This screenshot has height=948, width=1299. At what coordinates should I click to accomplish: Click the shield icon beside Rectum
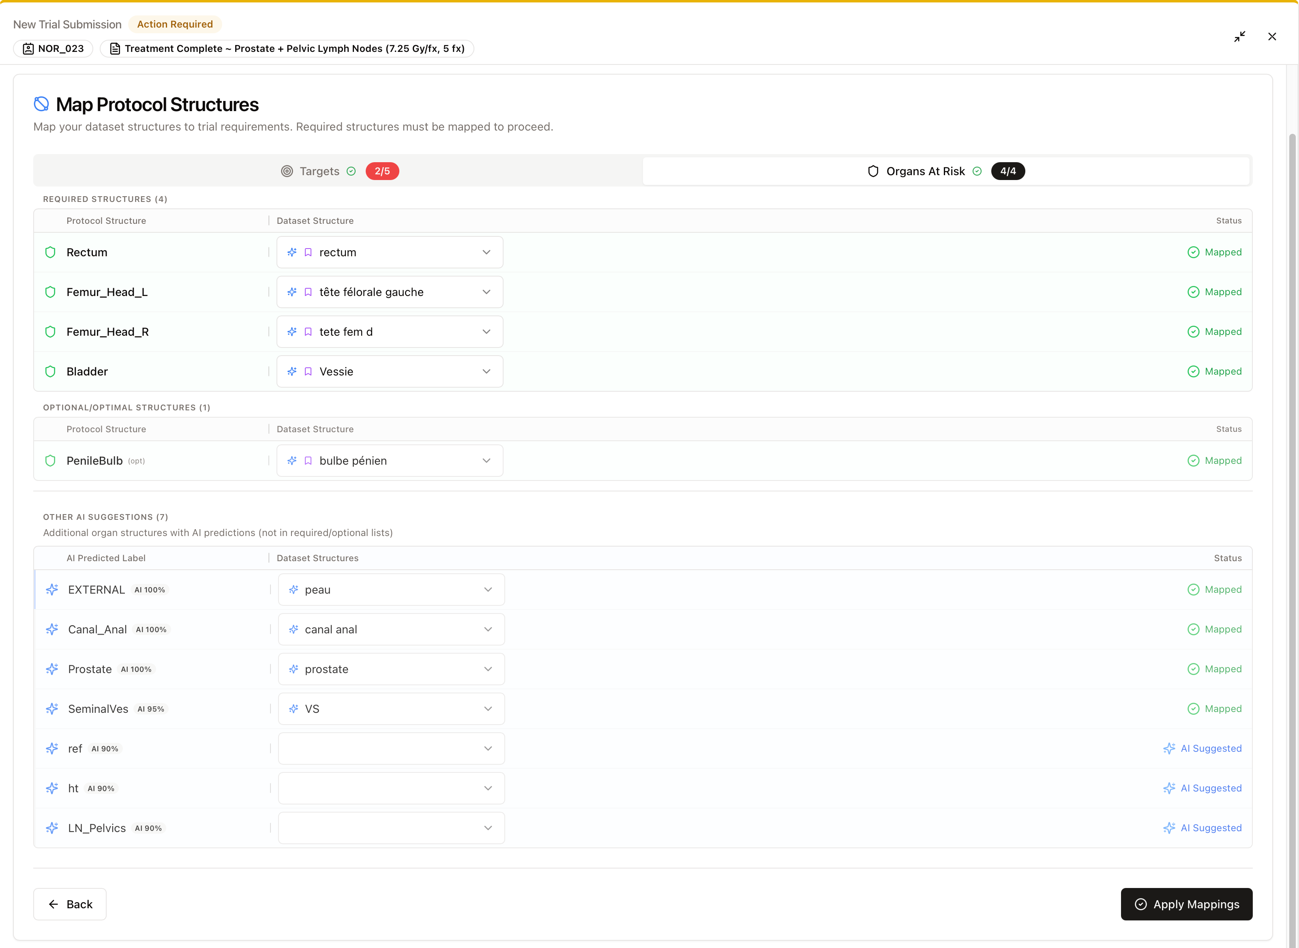pos(51,253)
